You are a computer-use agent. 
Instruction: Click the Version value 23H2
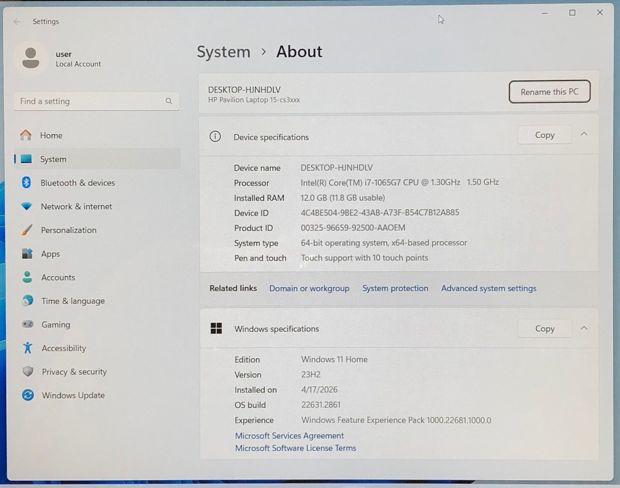pyautogui.click(x=311, y=375)
